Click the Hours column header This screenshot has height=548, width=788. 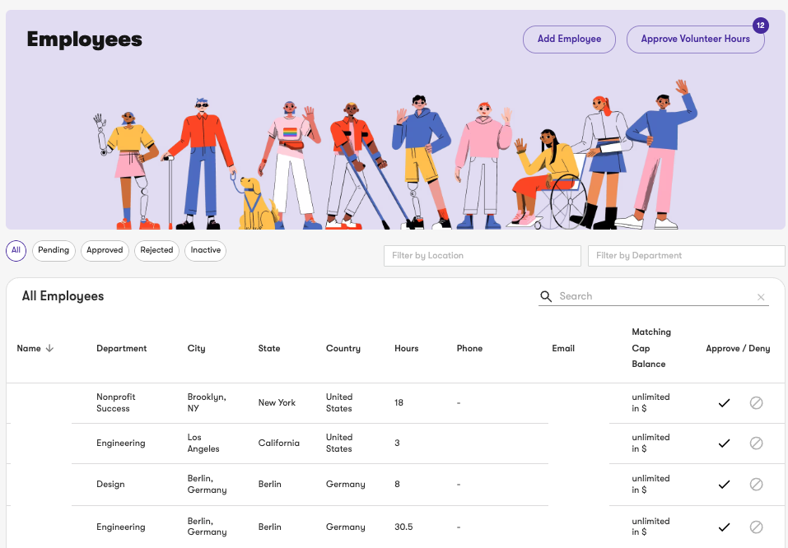[x=406, y=348]
